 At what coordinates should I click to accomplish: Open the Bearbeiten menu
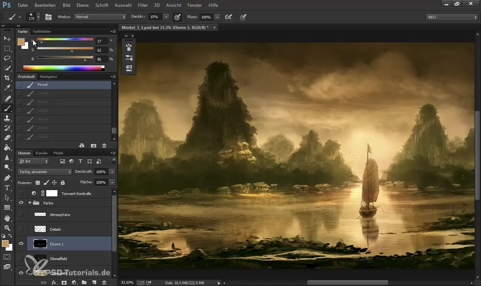45,5
